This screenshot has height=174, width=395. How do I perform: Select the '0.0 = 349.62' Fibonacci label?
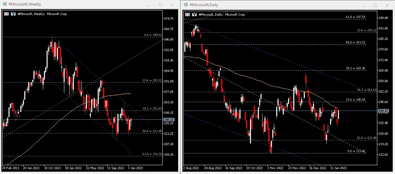point(153,35)
